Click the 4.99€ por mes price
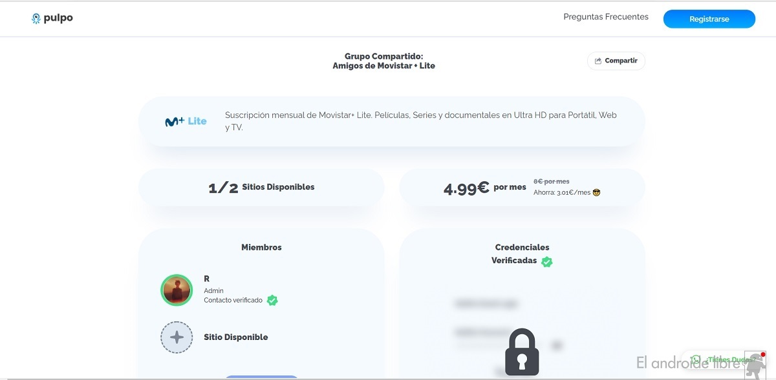 pos(485,188)
